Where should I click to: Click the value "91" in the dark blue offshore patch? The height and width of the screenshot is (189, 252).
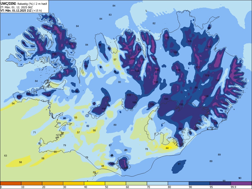[179, 164]
